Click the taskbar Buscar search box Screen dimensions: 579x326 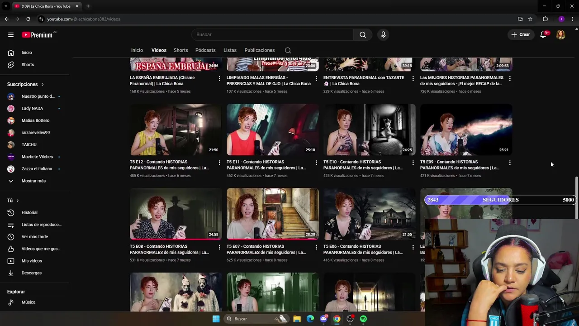256,319
